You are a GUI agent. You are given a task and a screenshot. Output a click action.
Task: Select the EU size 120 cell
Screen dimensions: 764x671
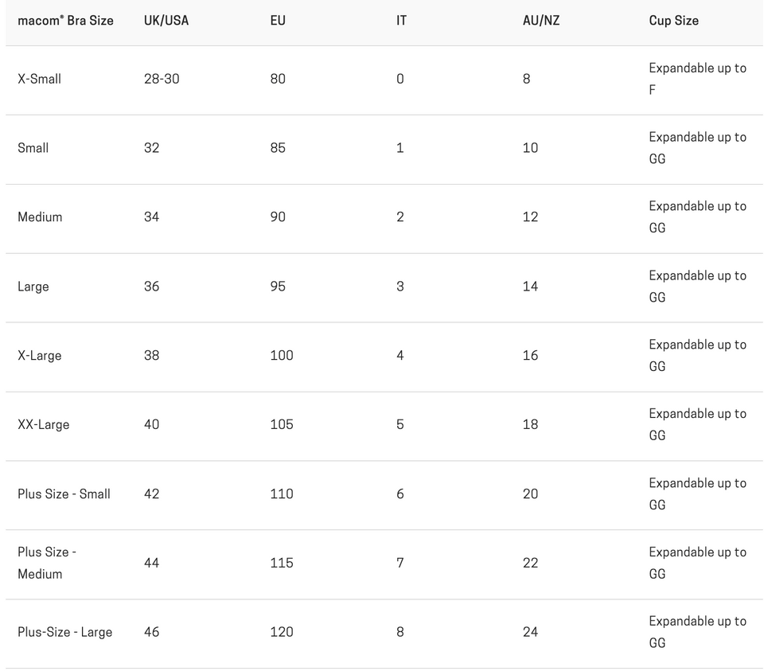[x=282, y=632]
